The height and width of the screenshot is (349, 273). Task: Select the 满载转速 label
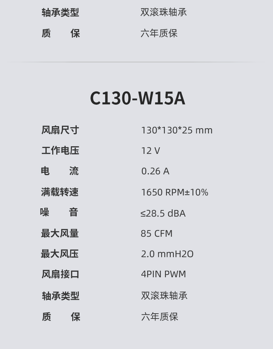point(60,192)
